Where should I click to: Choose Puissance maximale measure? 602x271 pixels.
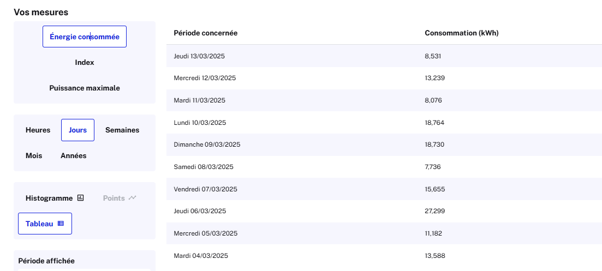pos(85,88)
